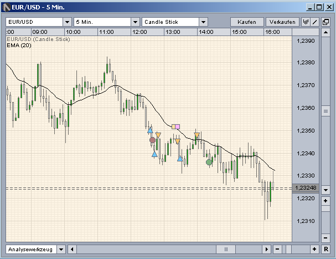The image size is (336, 259).
Task: Click the horizontal zoom plus button
Action: [314, 250]
